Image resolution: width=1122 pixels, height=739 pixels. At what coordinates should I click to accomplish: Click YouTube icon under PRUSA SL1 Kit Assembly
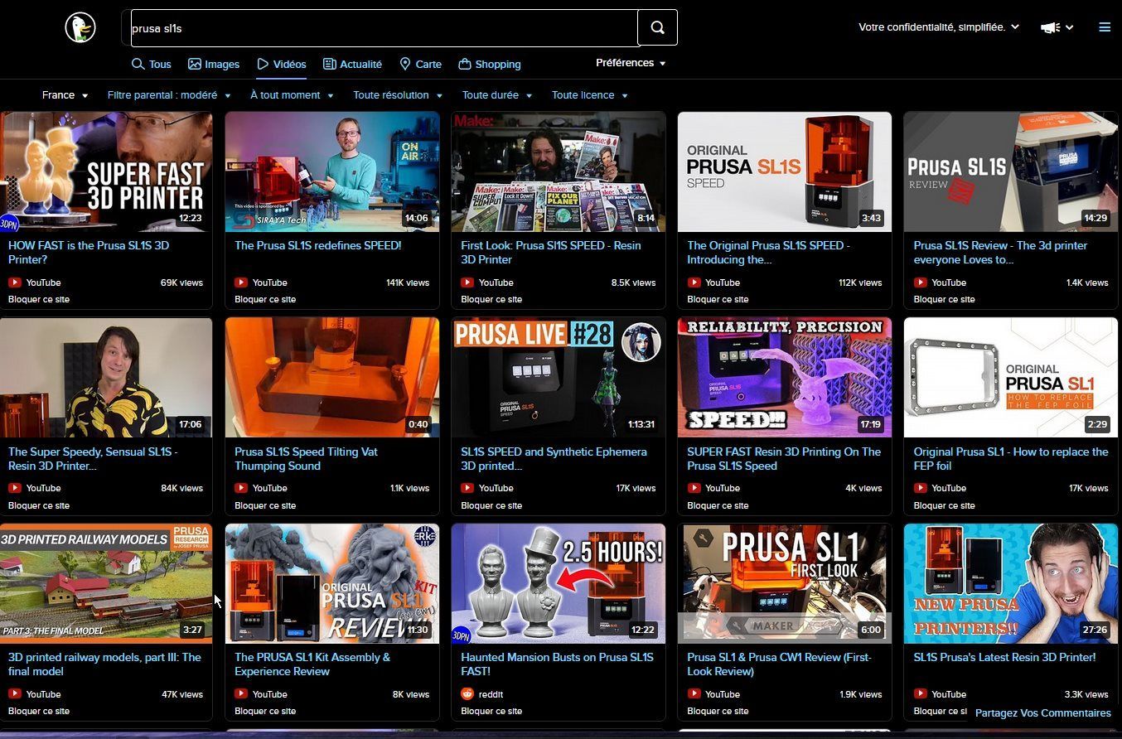[241, 694]
